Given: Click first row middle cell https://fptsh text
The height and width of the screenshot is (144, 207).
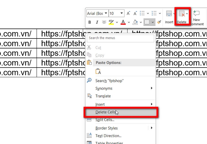Looking at the screenshot, I should [x=62, y=34].
